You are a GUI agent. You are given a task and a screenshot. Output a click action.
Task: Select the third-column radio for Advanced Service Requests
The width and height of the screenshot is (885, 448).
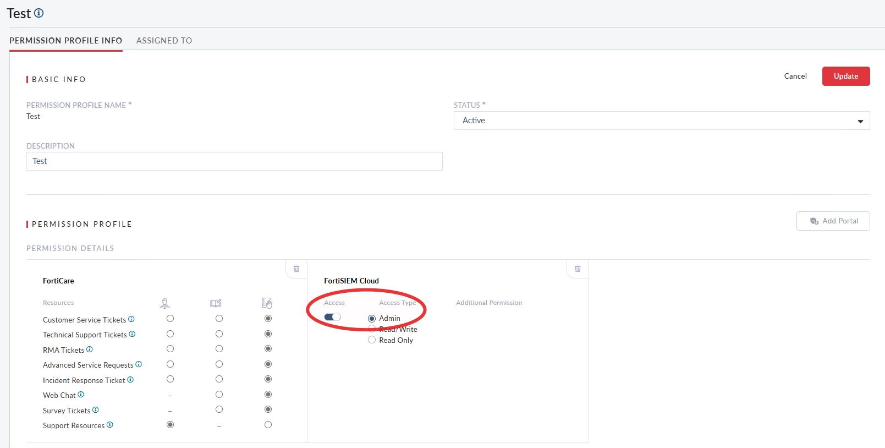tap(268, 364)
